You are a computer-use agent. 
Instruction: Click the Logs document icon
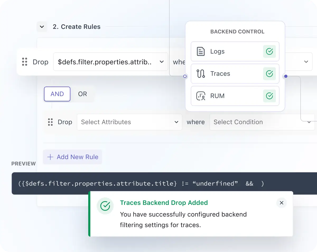coord(201,52)
